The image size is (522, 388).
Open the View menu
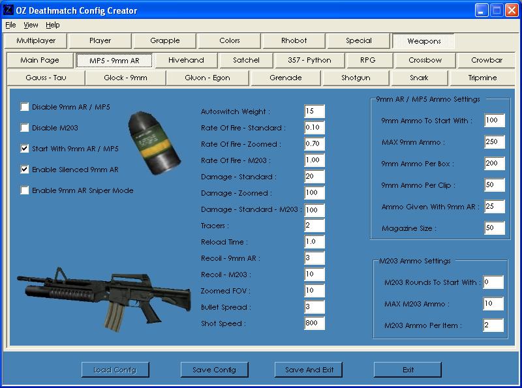click(x=31, y=25)
